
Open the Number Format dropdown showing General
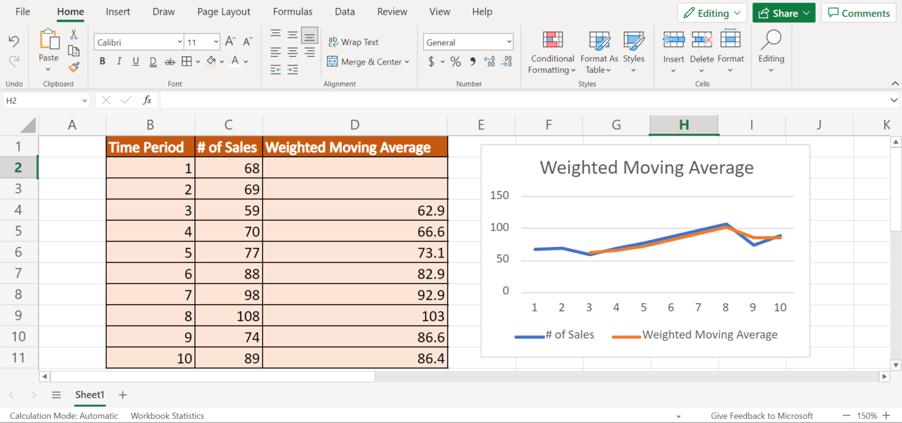[467, 42]
